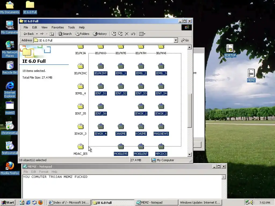Select the IENT_S5 folder
The height and width of the screenshot is (206, 275).
point(81,109)
